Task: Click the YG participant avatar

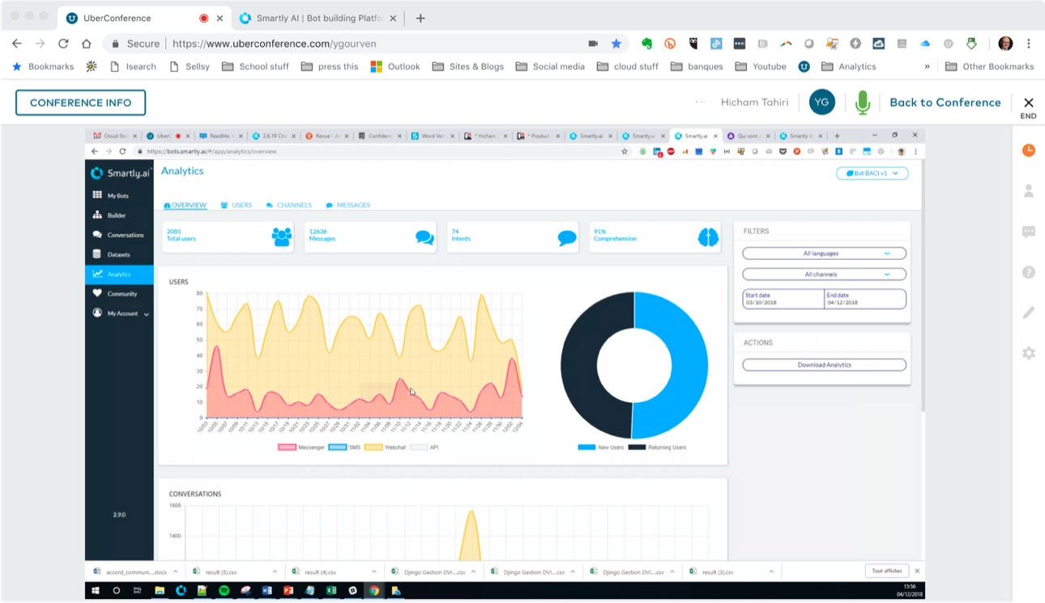Action: 821,103
